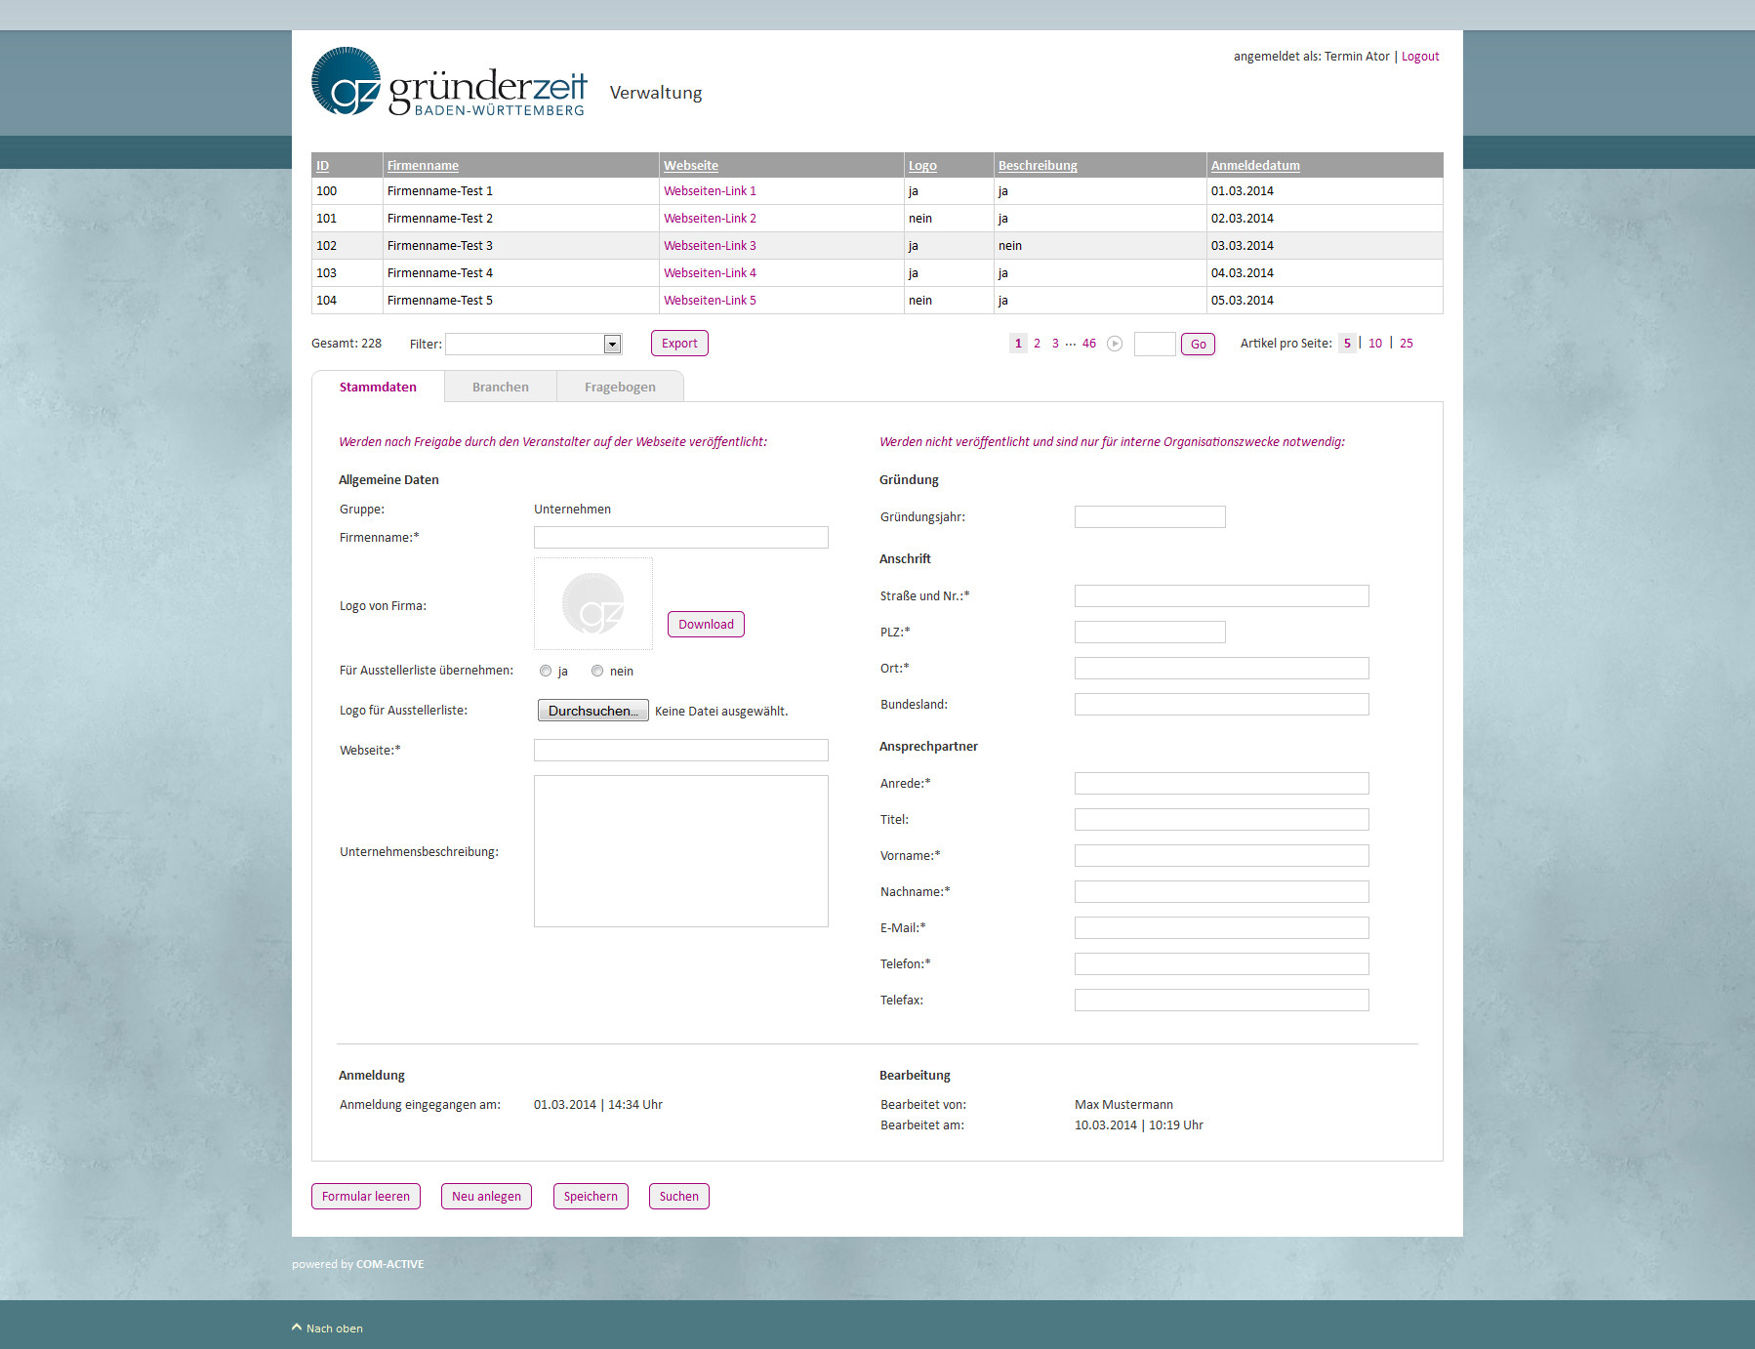Image resolution: width=1755 pixels, height=1349 pixels.
Task: Click the Logout link
Action: [x=1420, y=57]
